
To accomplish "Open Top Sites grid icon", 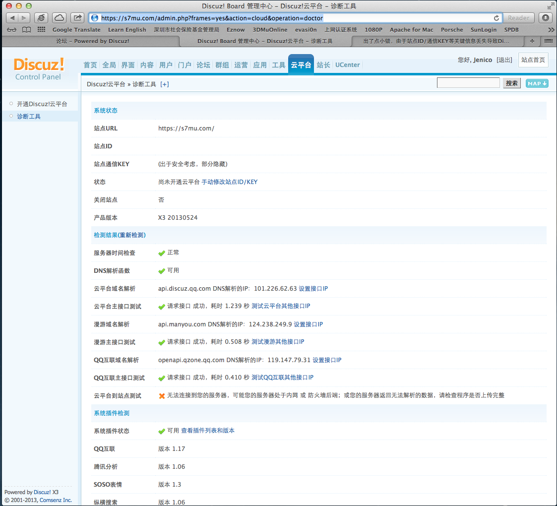I will coord(42,29).
